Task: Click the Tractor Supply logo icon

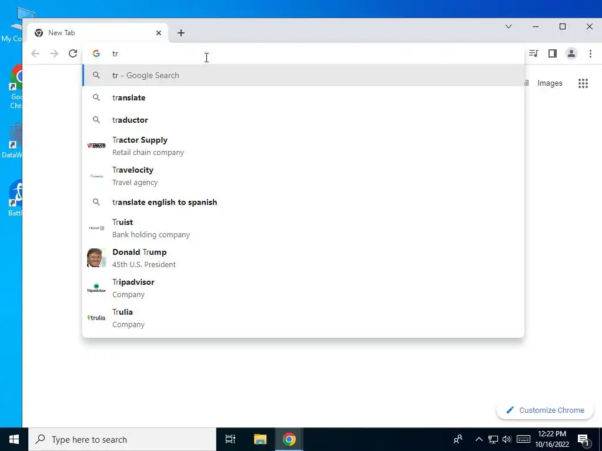Action: point(96,146)
